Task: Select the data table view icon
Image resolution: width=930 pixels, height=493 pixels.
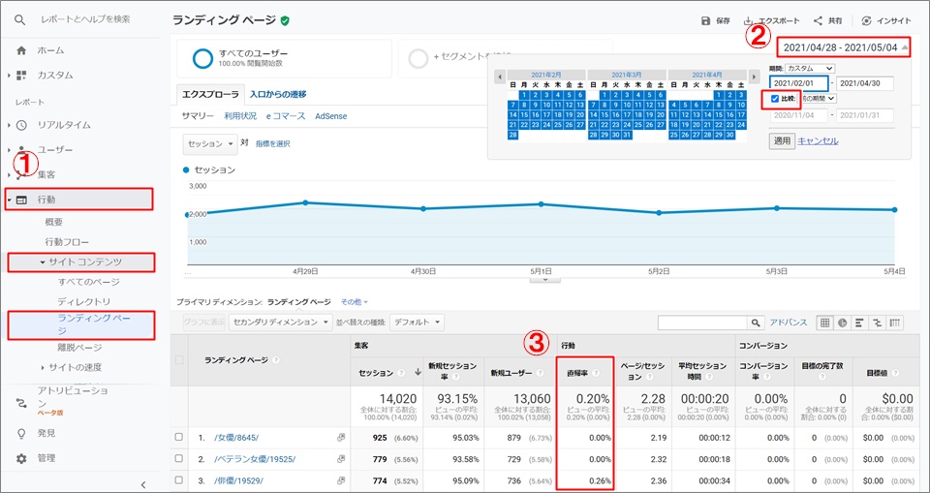Action: click(824, 323)
